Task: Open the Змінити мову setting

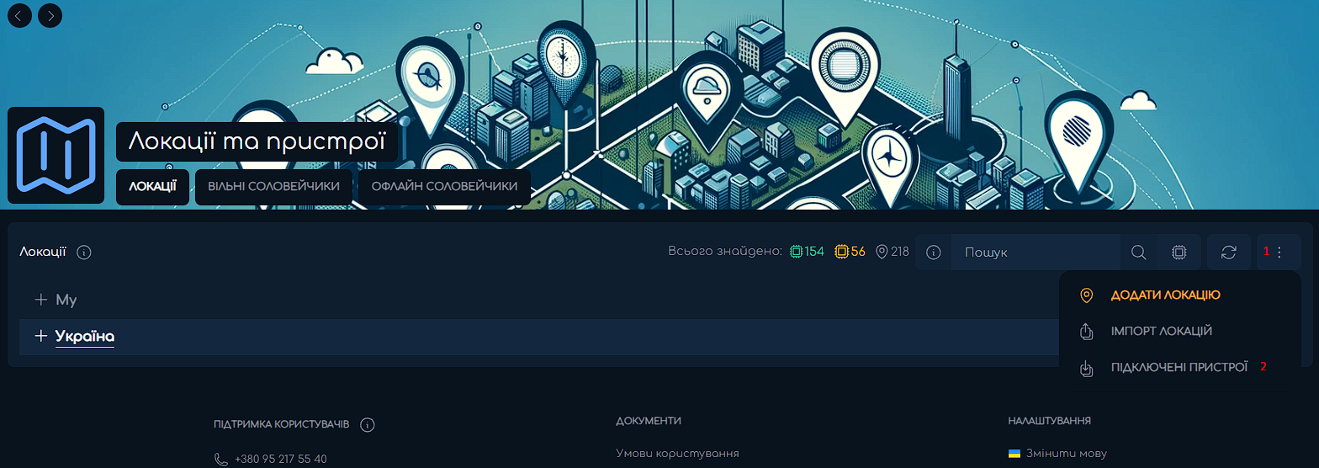Action: coord(1067,454)
